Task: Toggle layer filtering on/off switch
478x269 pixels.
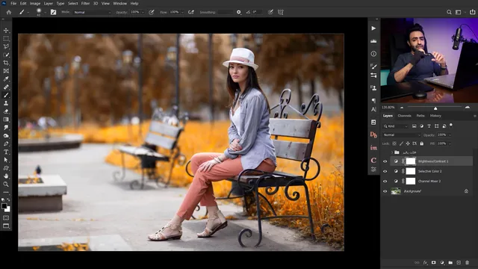Action: coord(451,126)
